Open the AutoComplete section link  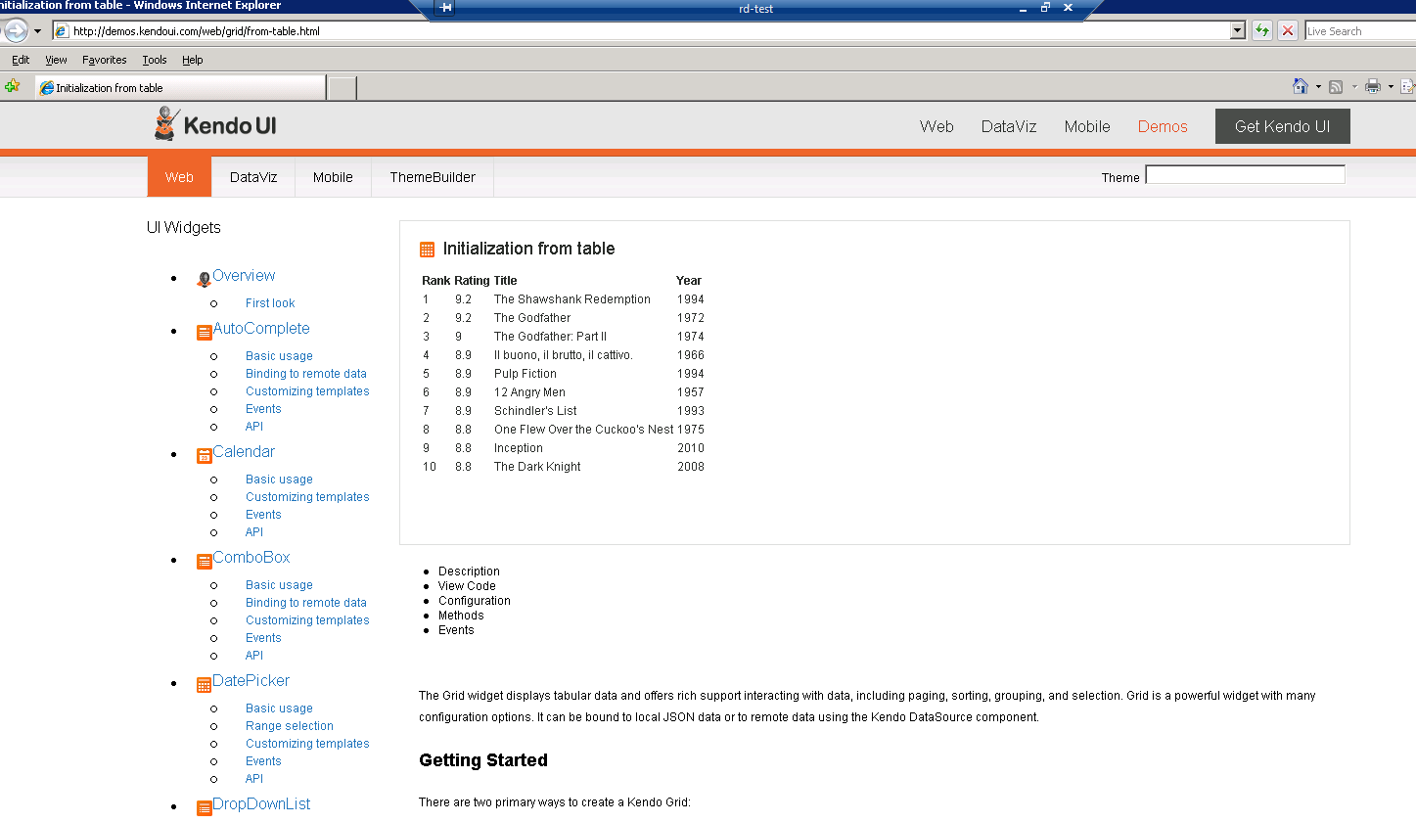pos(261,329)
